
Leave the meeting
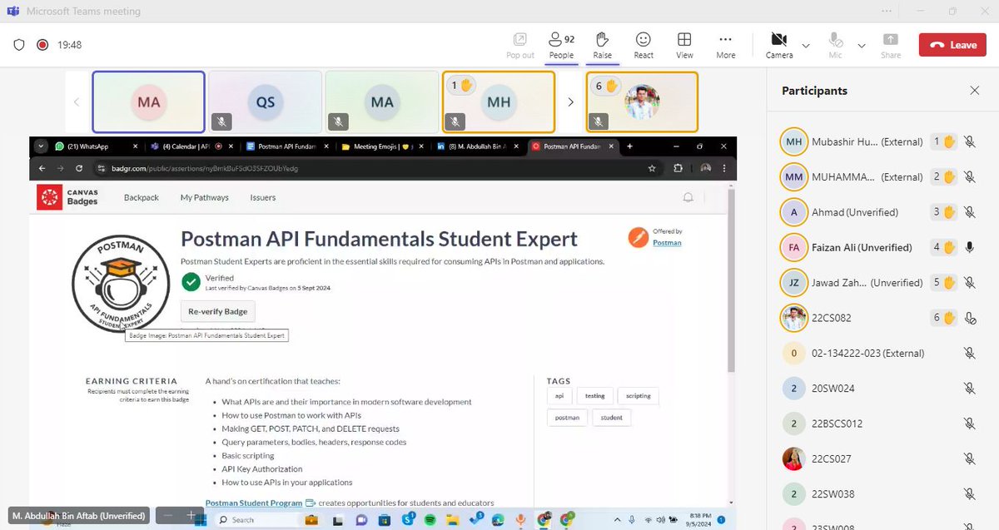[x=952, y=45]
